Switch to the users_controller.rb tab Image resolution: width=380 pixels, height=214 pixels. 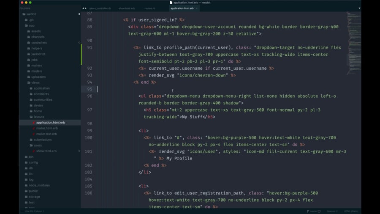(100, 8)
